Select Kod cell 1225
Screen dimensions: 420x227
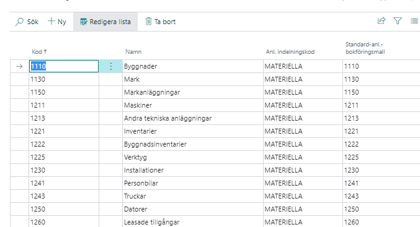click(64, 157)
